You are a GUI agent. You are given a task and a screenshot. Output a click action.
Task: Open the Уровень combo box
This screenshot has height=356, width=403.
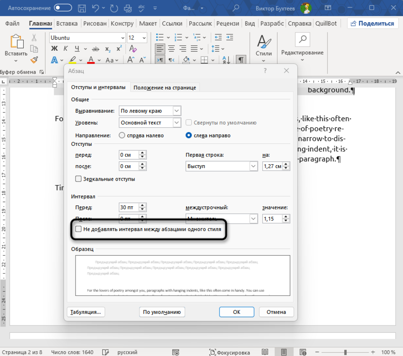tap(176, 123)
